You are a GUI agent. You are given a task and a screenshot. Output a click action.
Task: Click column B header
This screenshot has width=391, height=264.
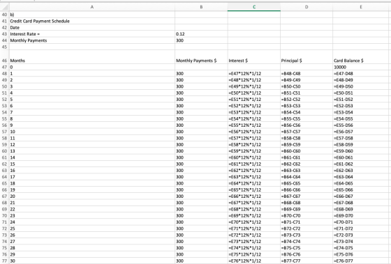pyautogui.click(x=201, y=7)
